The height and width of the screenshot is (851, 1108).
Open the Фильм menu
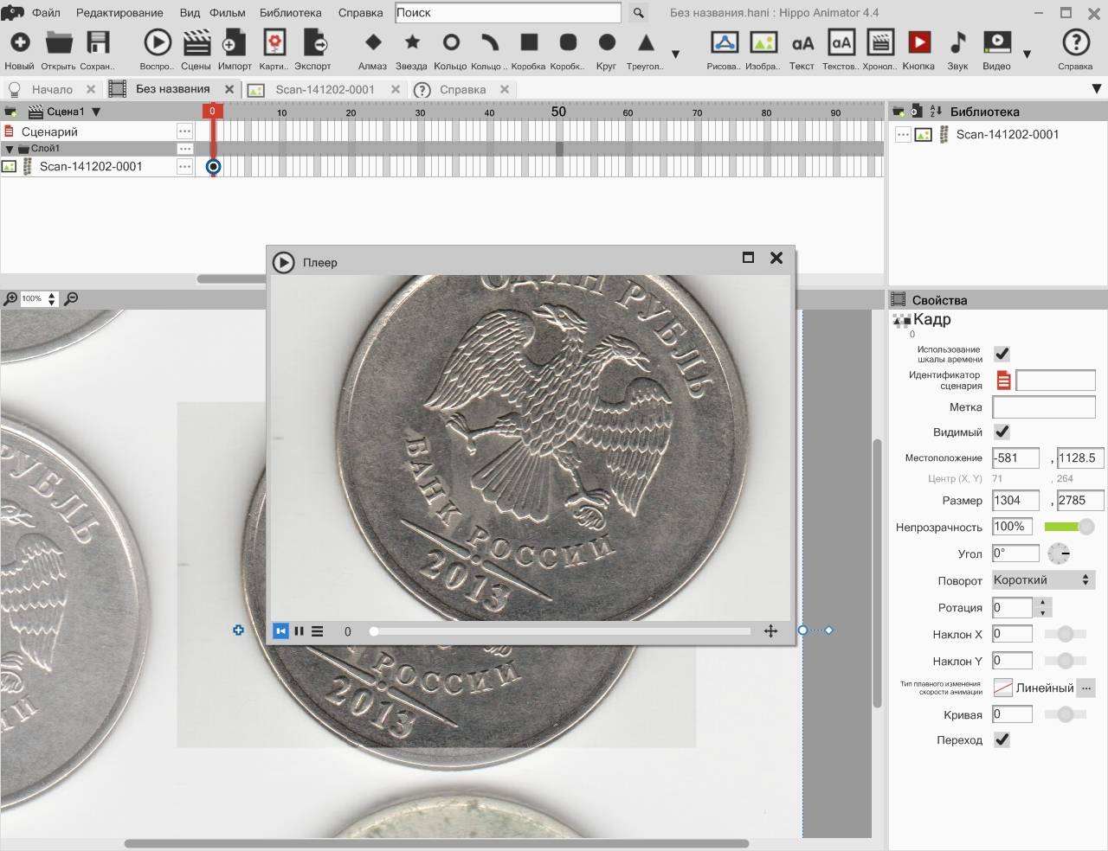(x=228, y=13)
